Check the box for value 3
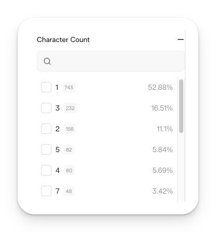The width and height of the screenshot is (216, 232). (46, 108)
